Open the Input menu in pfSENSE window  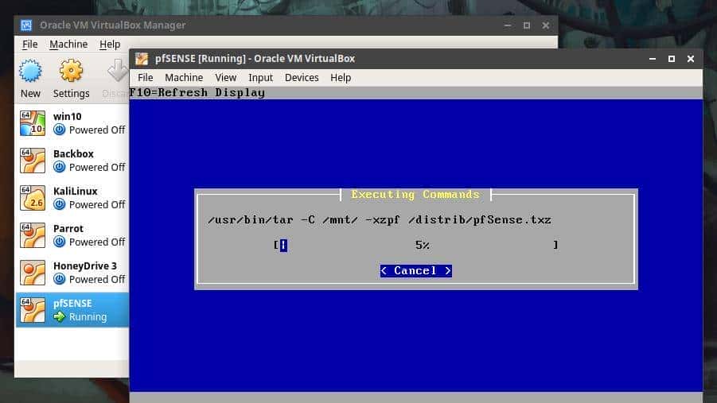(x=260, y=77)
